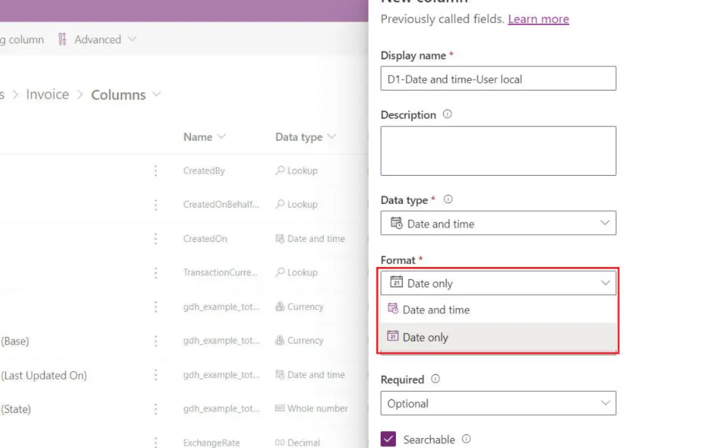This screenshot has height=448, width=721.
Task: Uncheck the Searchable checkbox
Action: 388,439
